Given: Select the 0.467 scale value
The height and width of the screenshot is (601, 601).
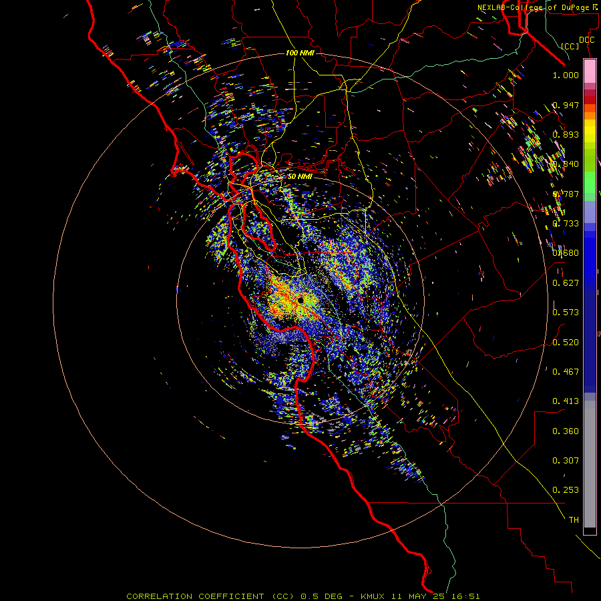Looking at the screenshot, I should tap(566, 372).
